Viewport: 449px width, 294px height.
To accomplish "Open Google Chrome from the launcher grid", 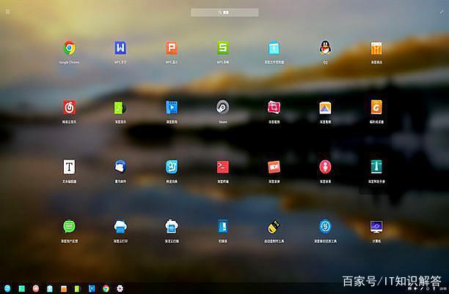I will (69, 48).
